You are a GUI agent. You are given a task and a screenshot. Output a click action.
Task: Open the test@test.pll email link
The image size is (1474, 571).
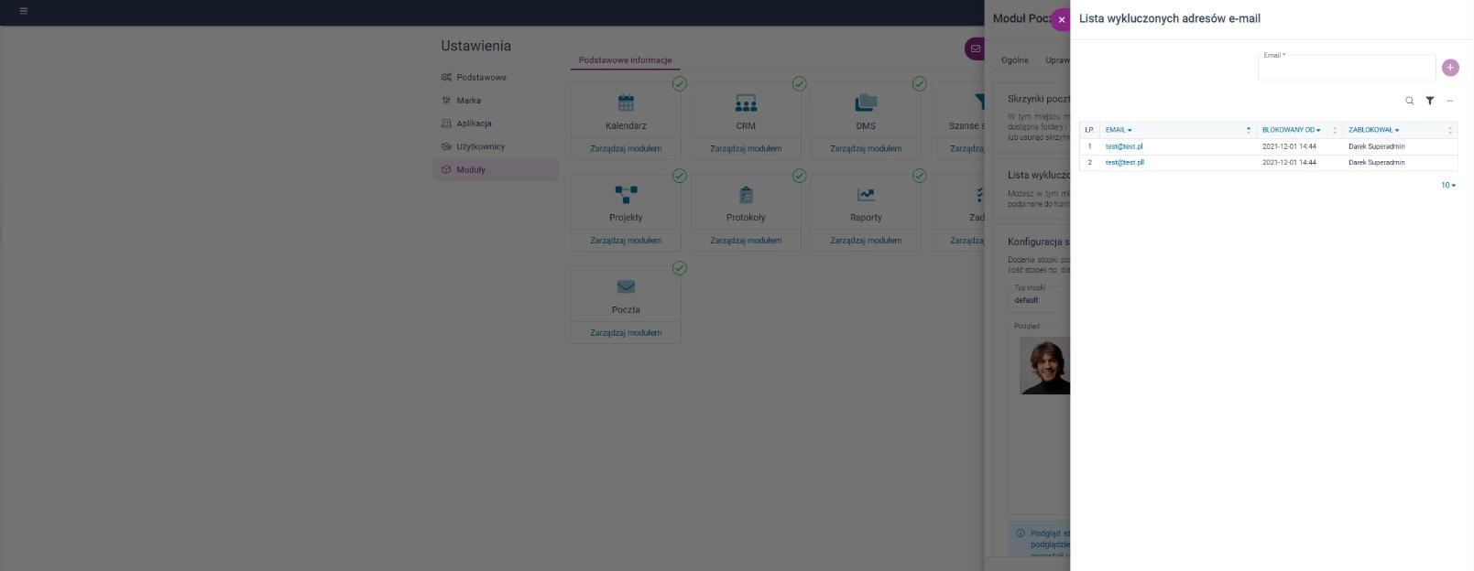(x=1124, y=163)
